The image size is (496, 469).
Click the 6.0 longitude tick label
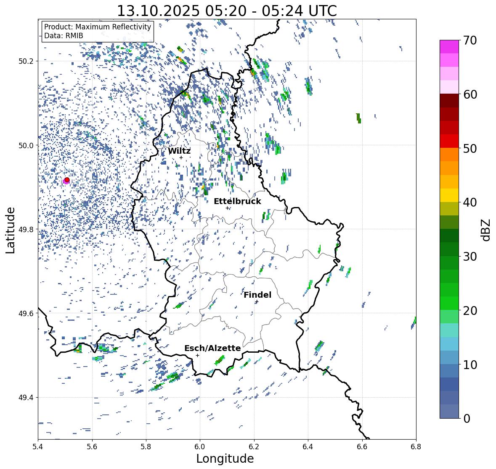tap(200, 446)
